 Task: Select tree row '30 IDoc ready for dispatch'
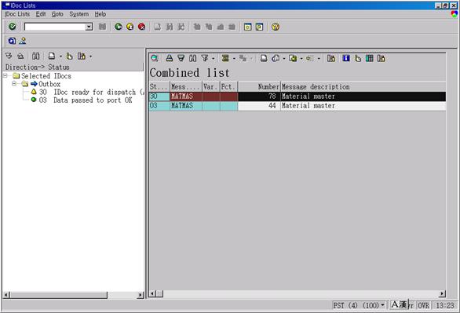88,92
